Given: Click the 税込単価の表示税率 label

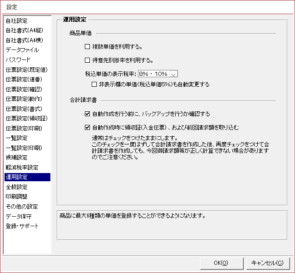Looking at the screenshot, I should [x=111, y=74].
